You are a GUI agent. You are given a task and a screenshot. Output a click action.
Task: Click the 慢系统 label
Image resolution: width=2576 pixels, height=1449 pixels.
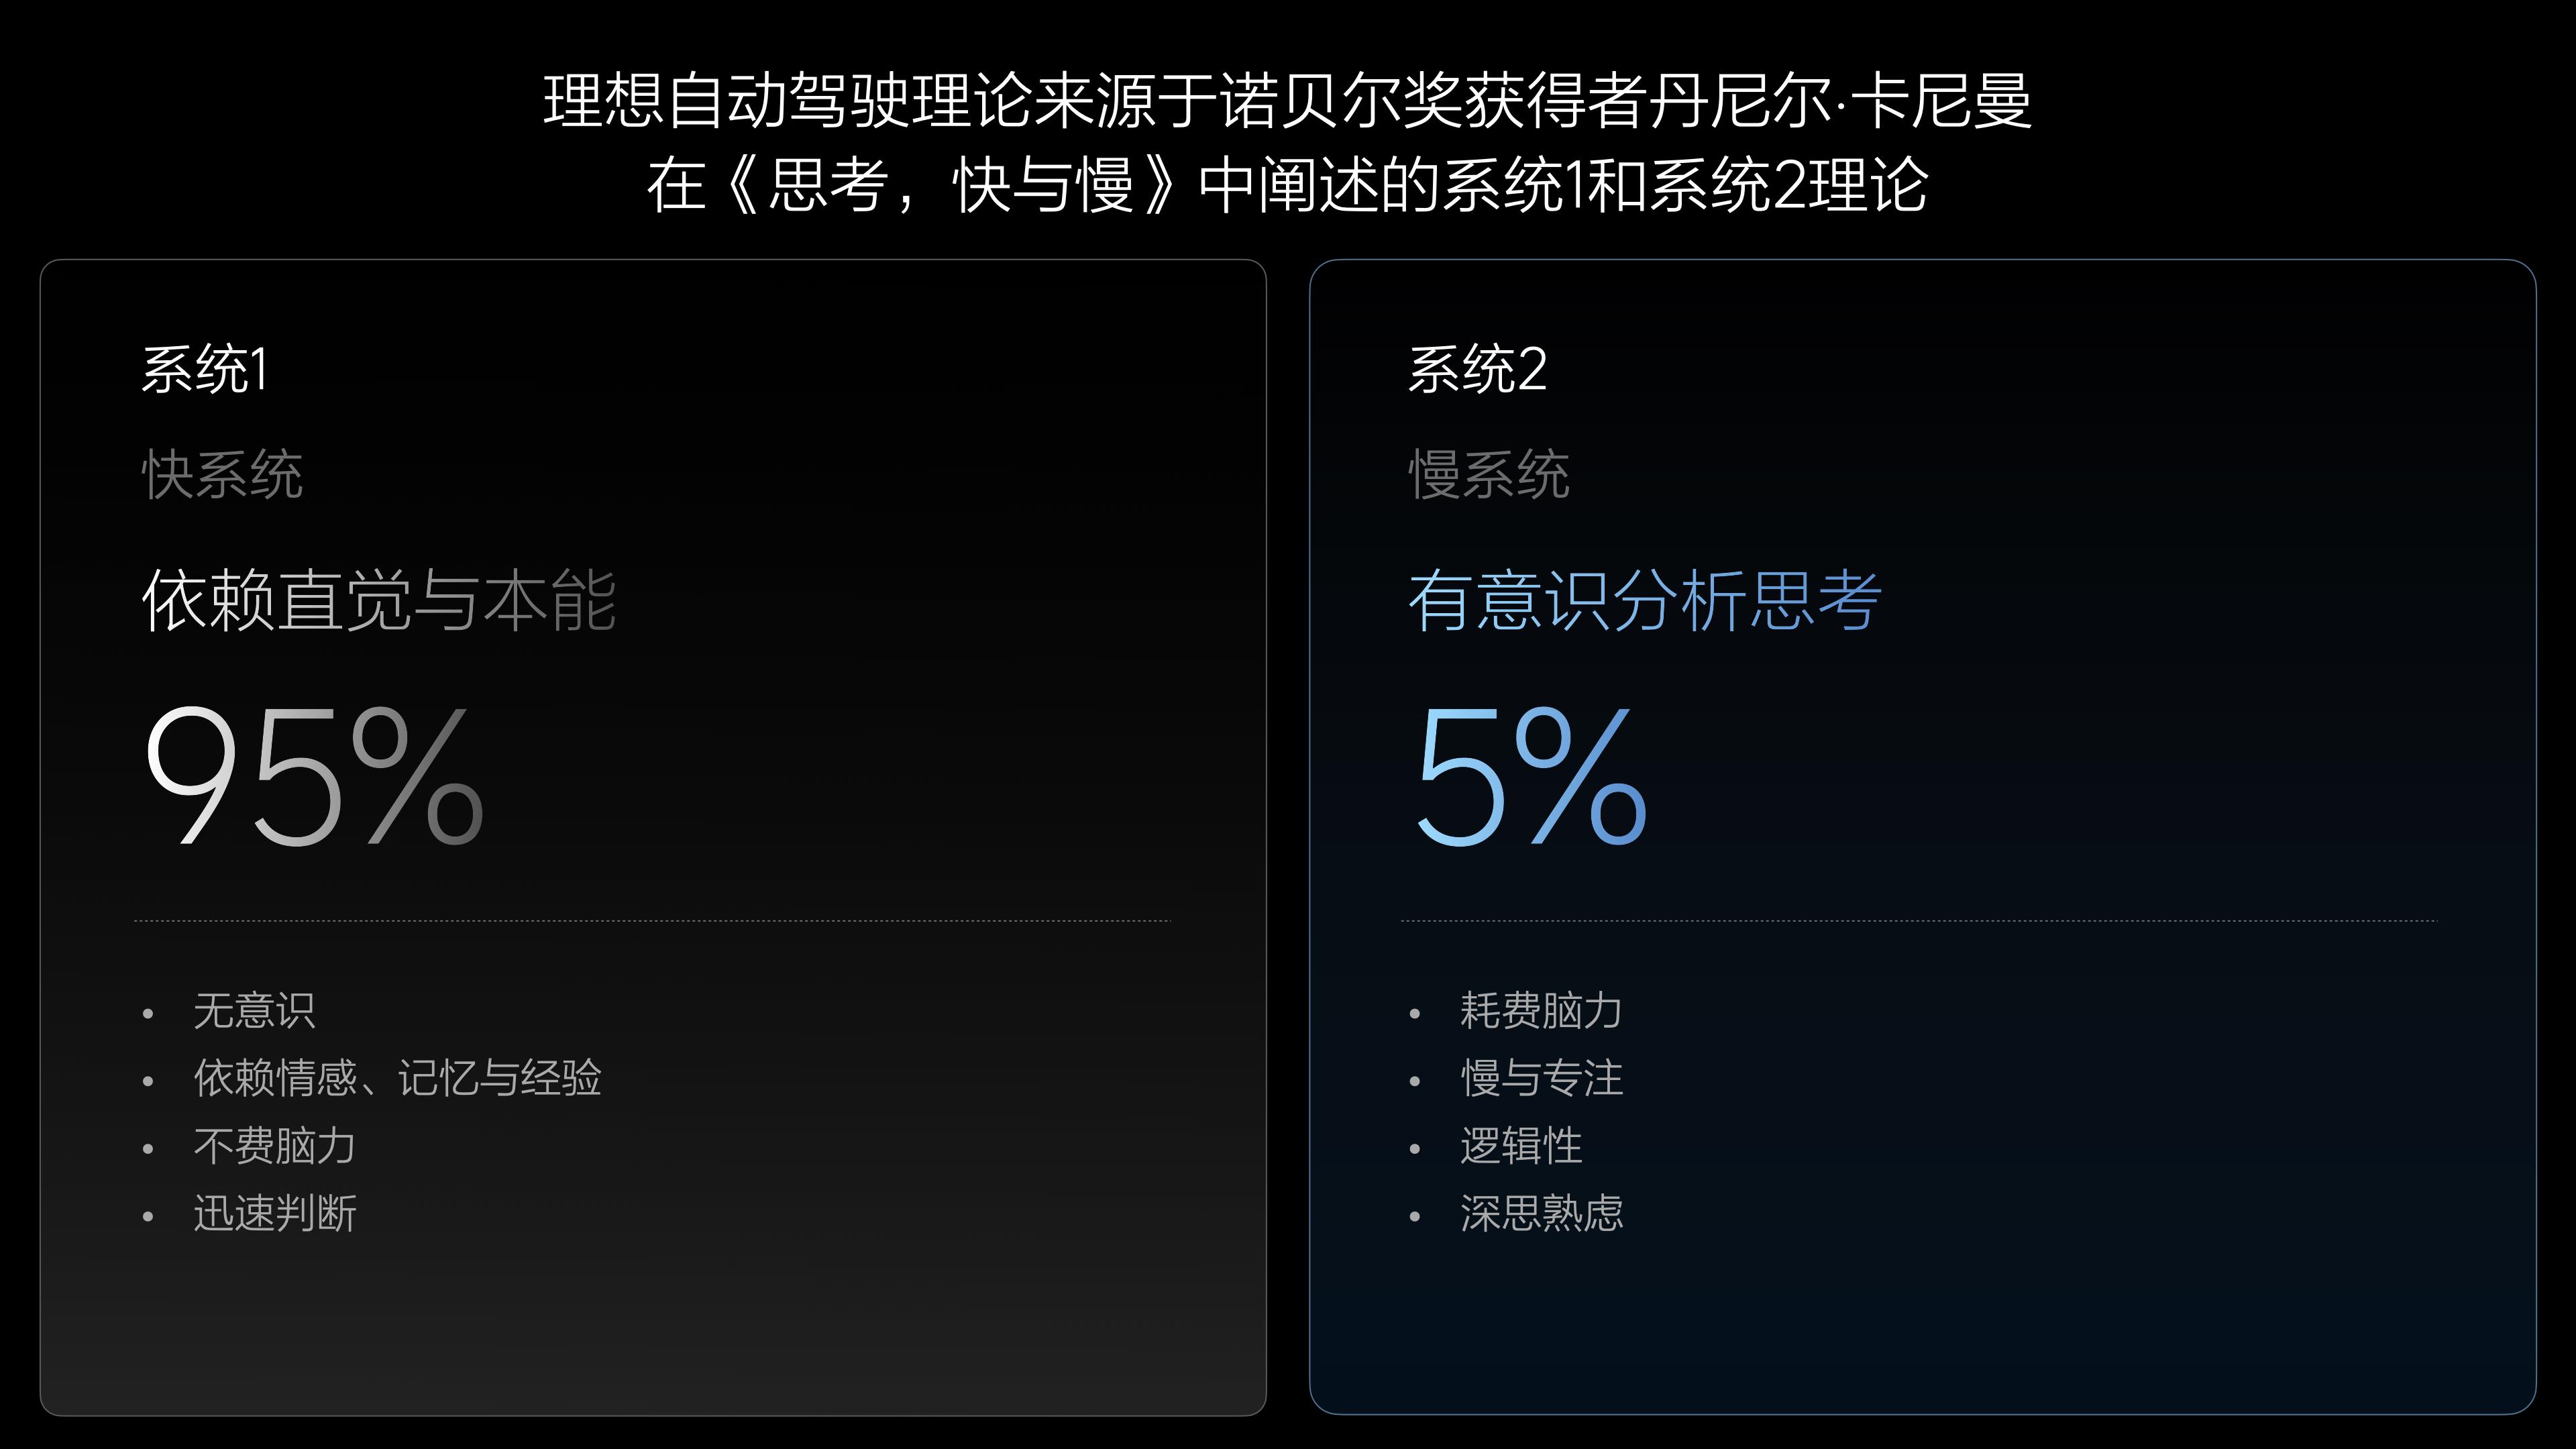coord(1489,474)
